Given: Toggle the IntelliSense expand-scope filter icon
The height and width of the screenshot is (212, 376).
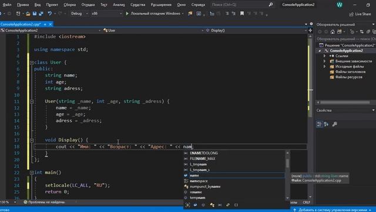Looking at the screenshot, I should point(188,205).
